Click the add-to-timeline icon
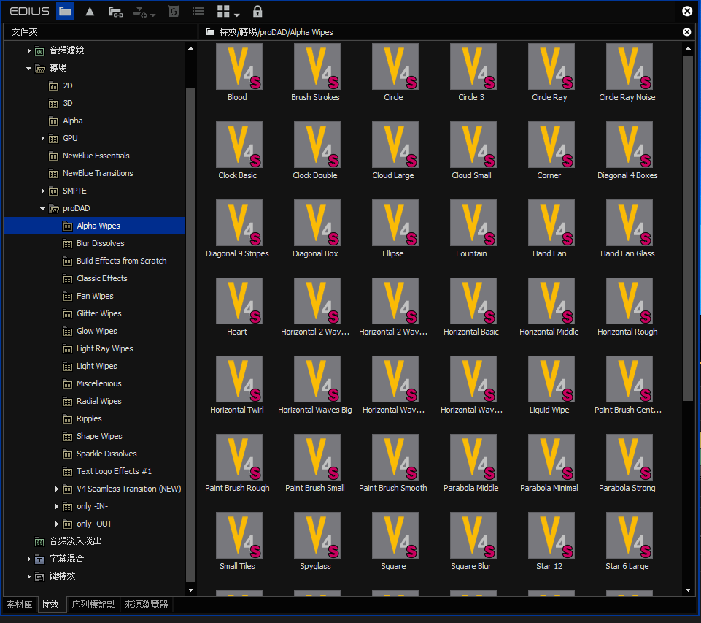701x623 pixels. point(140,12)
